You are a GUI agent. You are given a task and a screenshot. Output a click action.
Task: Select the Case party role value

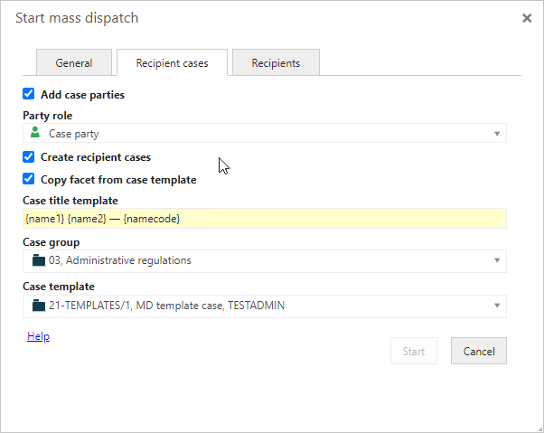click(73, 134)
